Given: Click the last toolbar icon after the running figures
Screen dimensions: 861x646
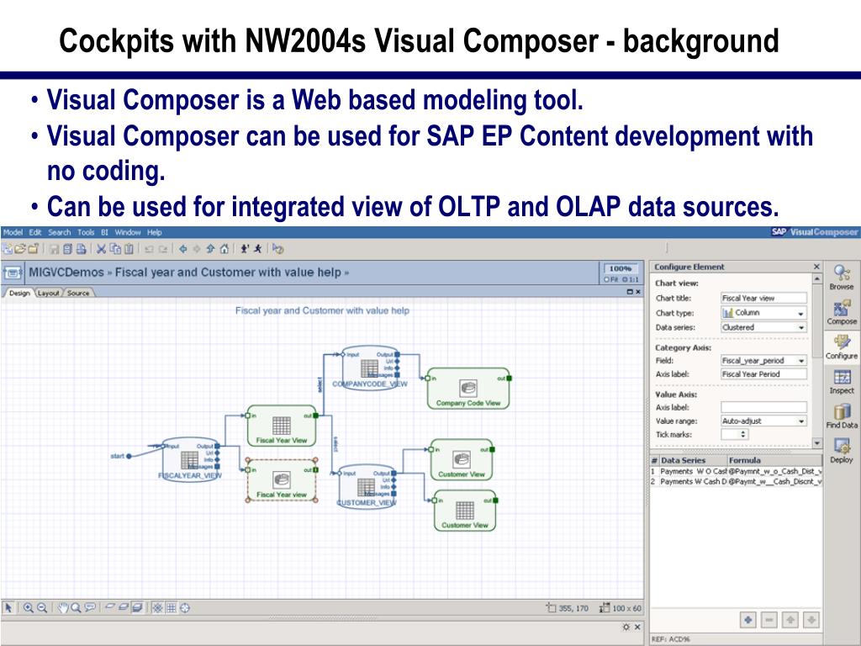Looking at the screenshot, I should [277, 249].
